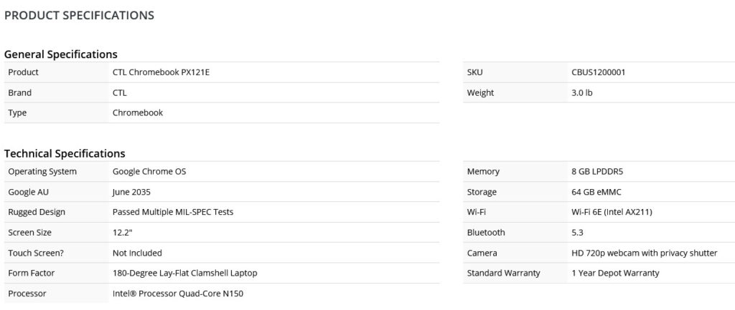Click the Bluetooth version 5.3 value
The width and height of the screenshot is (735, 310).
578,233
